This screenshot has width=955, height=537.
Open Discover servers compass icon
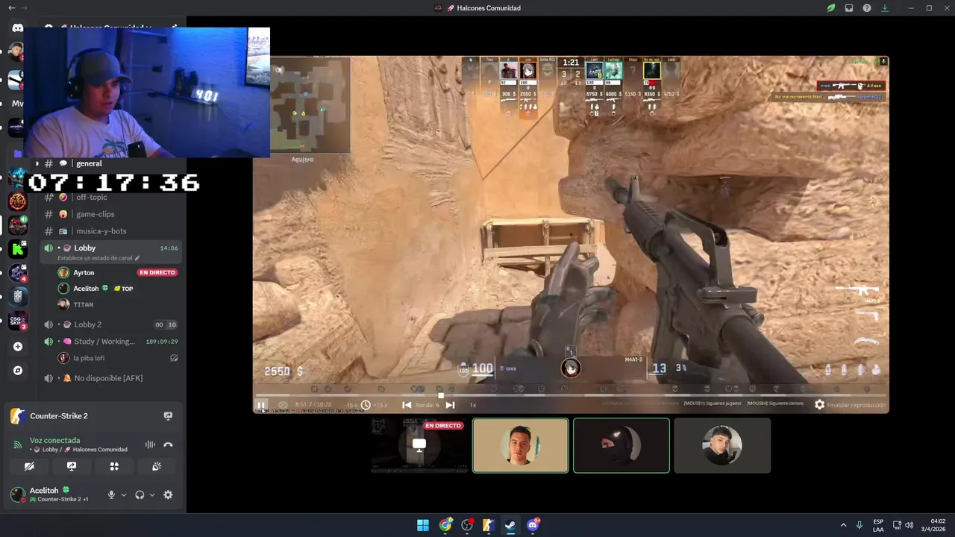tap(18, 371)
